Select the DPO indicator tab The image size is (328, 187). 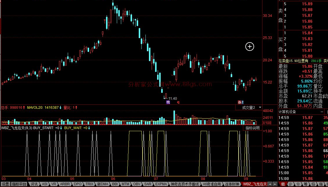point(78,184)
